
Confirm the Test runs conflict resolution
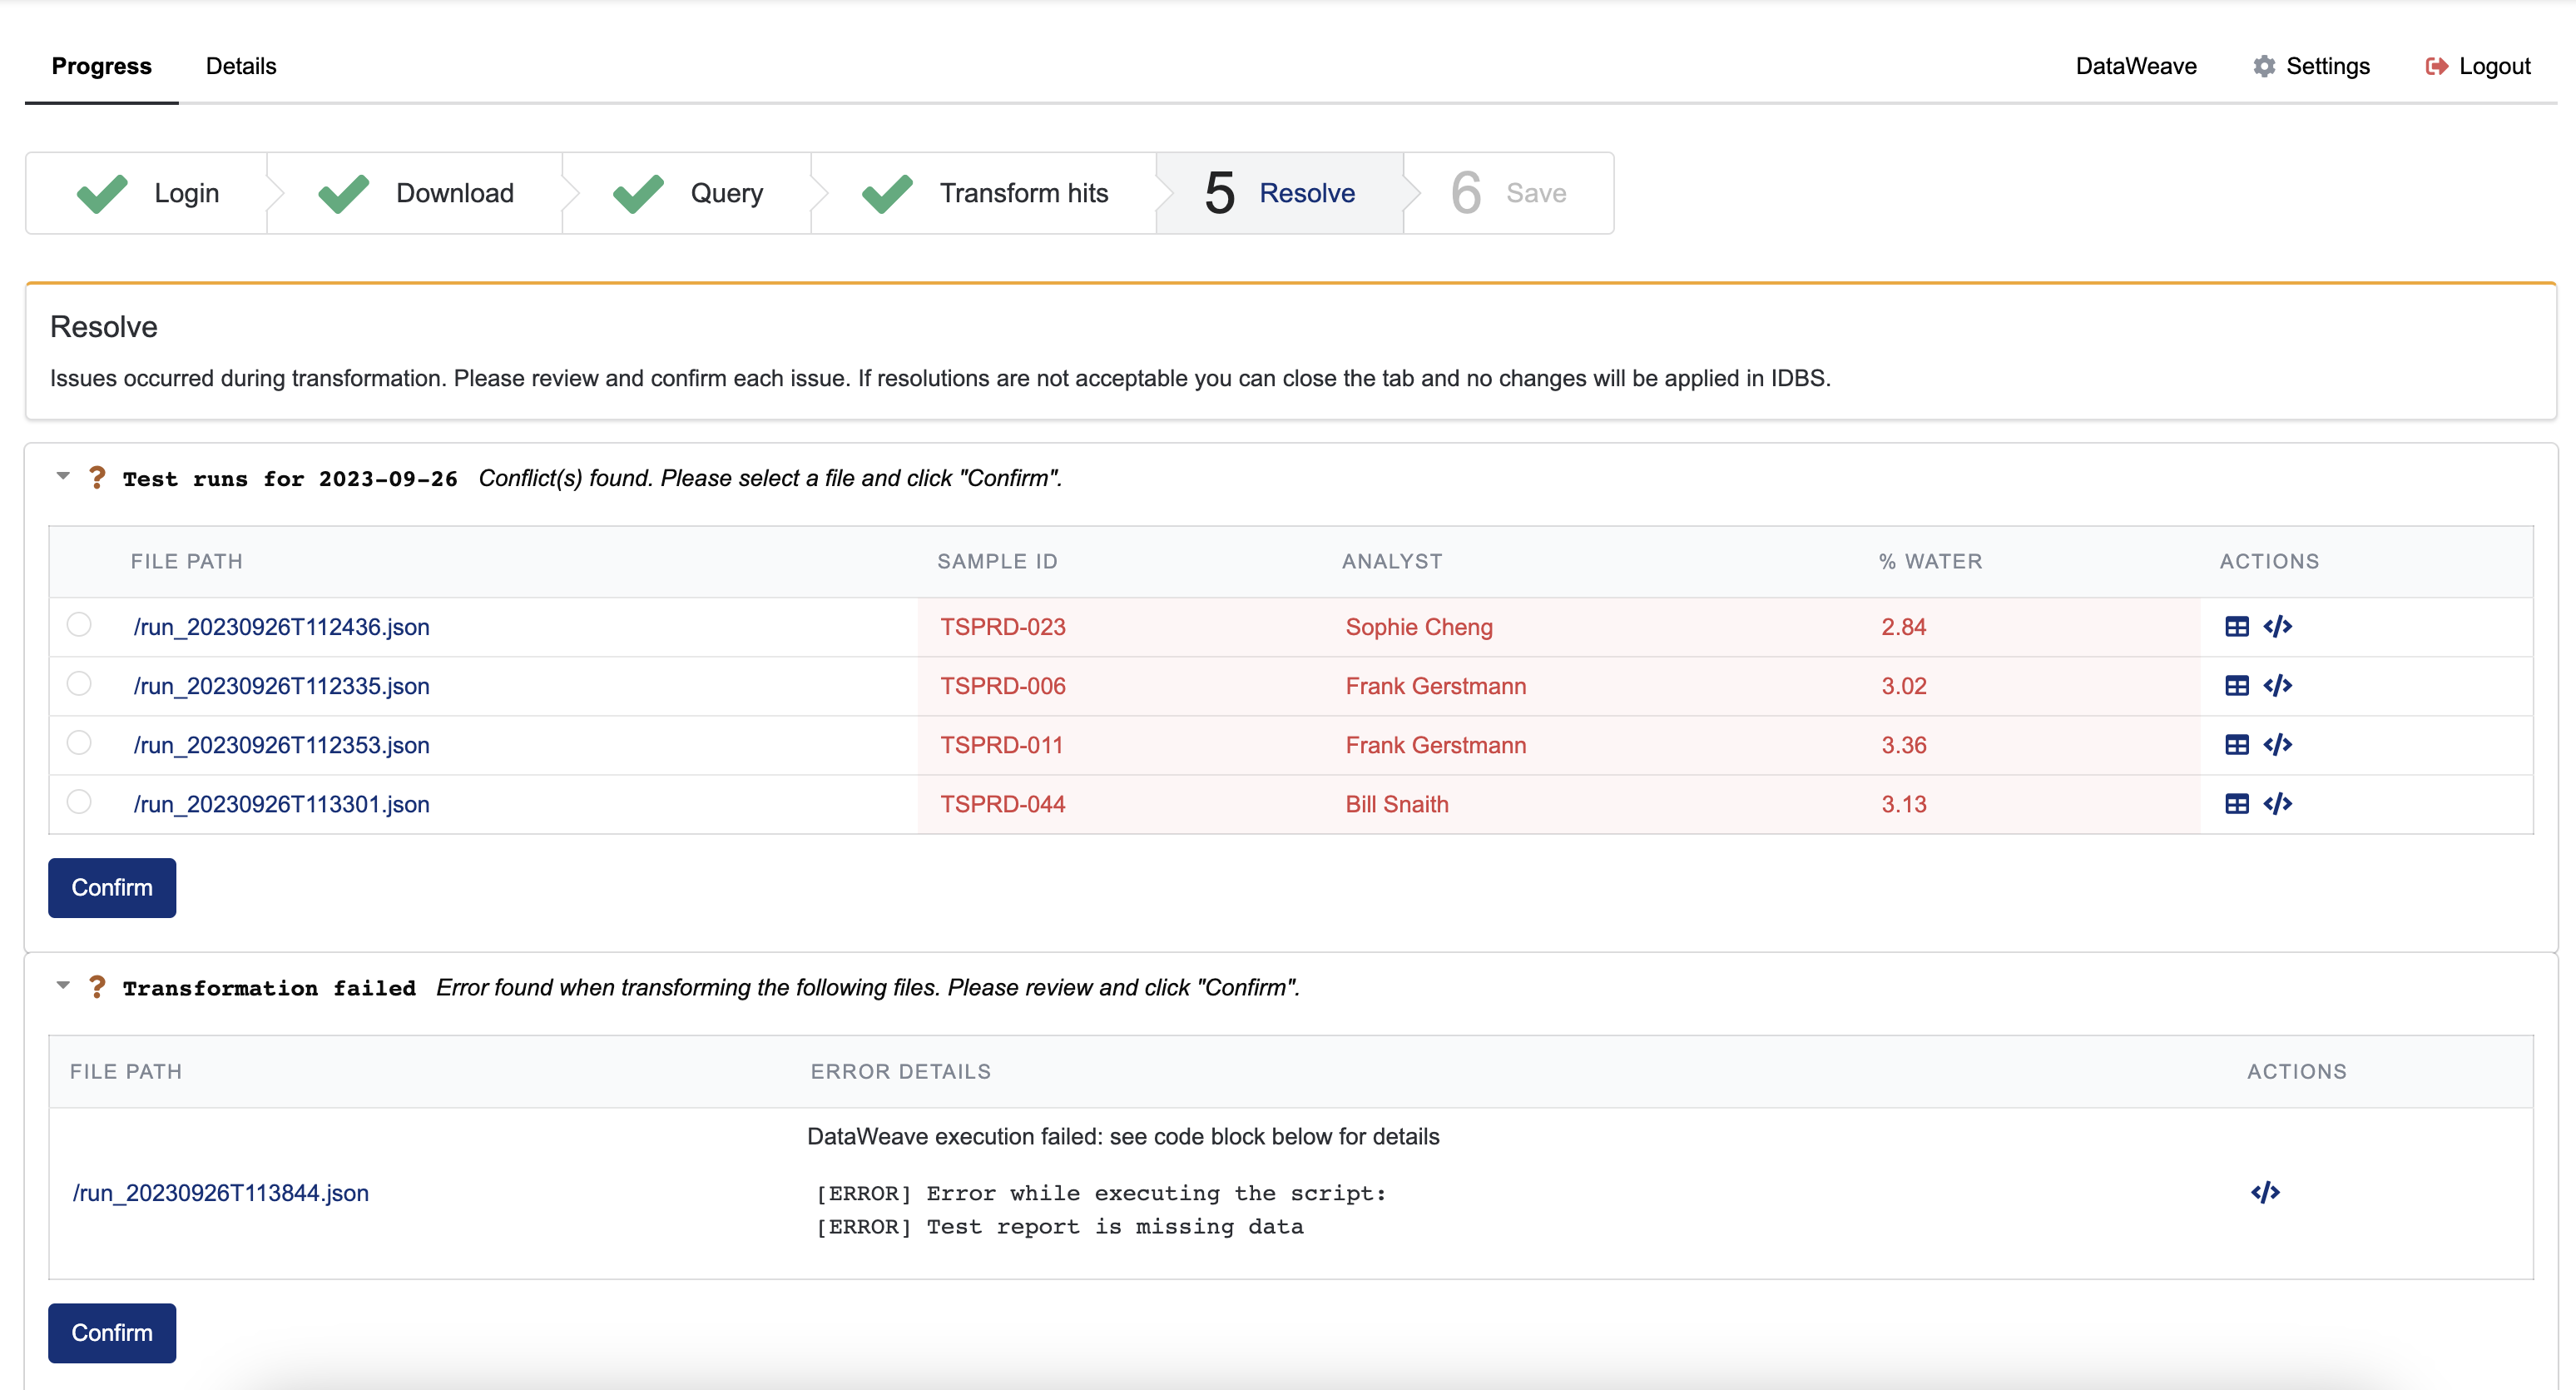111,886
